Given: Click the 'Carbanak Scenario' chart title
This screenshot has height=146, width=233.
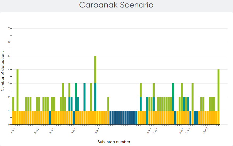Looking at the screenshot, I should [x=116, y=5].
